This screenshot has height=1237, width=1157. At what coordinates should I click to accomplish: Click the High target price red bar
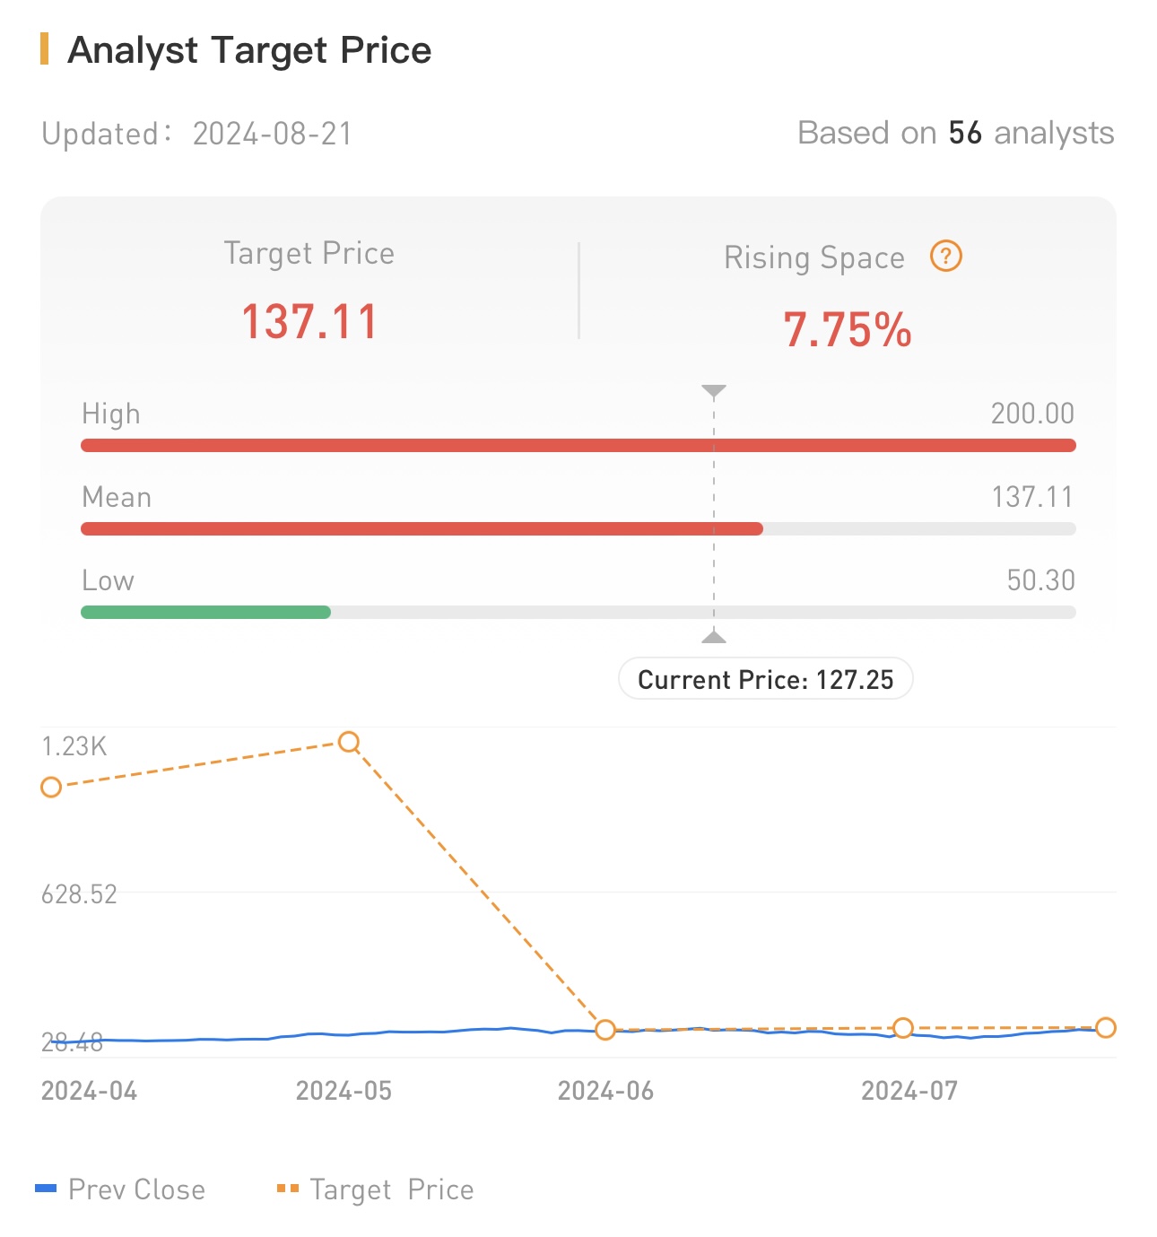point(578,446)
